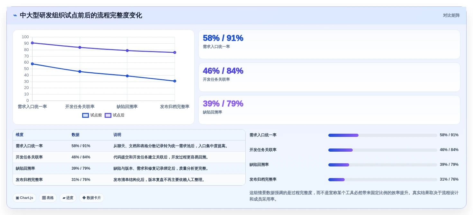Viewport: 473px width, 215px height.
Task: Click the Chart.js tag chip
Action: tap(24, 198)
